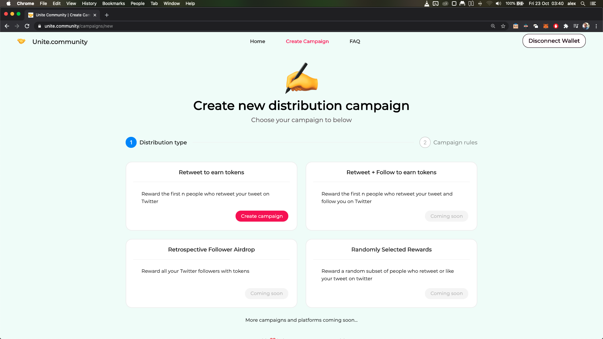This screenshot has width=603, height=339.
Task: Expand the More campaigns coming soon section
Action: pyautogui.click(x=301, y=320)
